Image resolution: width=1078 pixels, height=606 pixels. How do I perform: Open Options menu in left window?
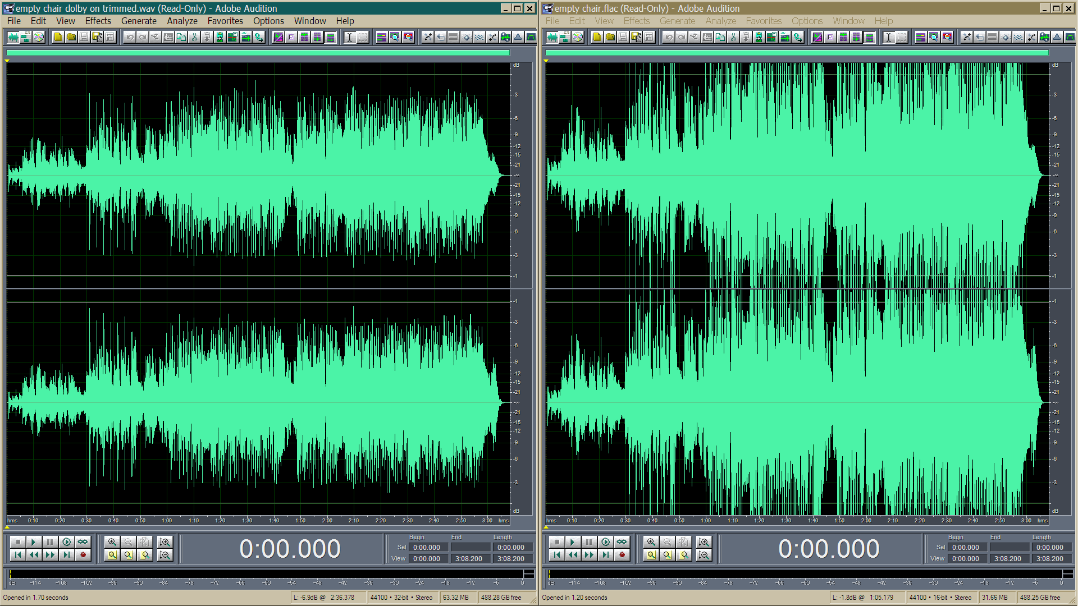(x=268, y=21)
